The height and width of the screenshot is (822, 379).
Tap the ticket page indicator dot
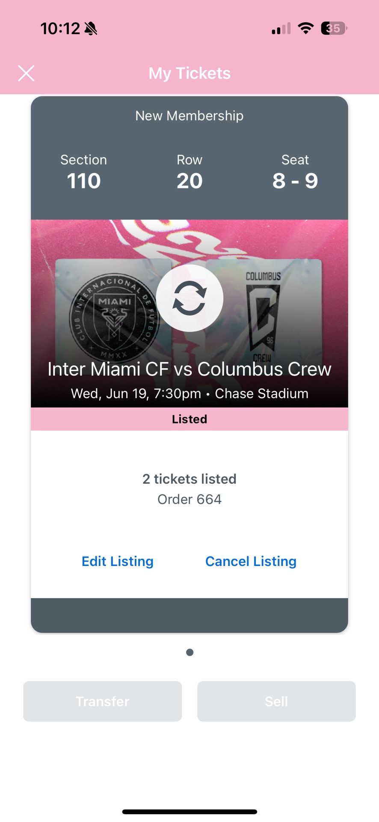pos(190,652)
